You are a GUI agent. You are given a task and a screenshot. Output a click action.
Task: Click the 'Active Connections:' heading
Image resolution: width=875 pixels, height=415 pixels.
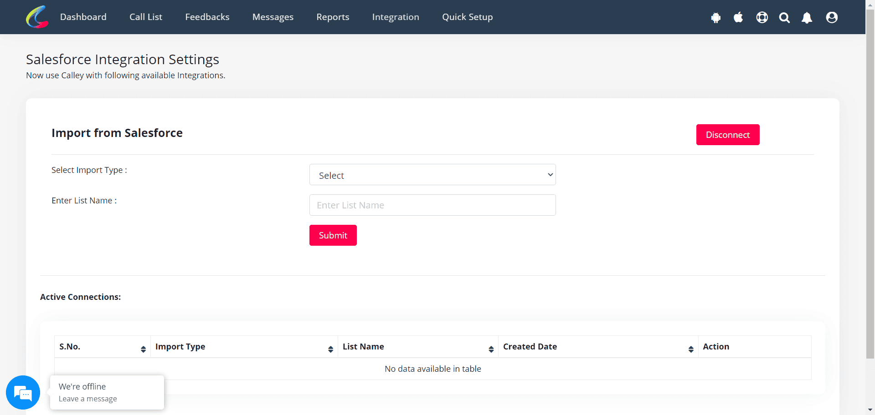[81, 297]
